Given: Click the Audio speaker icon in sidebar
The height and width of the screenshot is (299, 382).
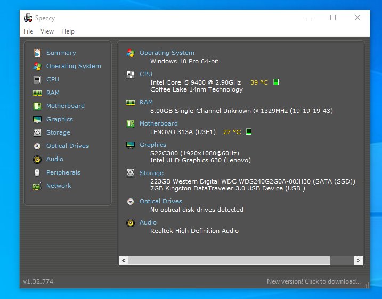Looking at the screenshot, I should [37, 160].
